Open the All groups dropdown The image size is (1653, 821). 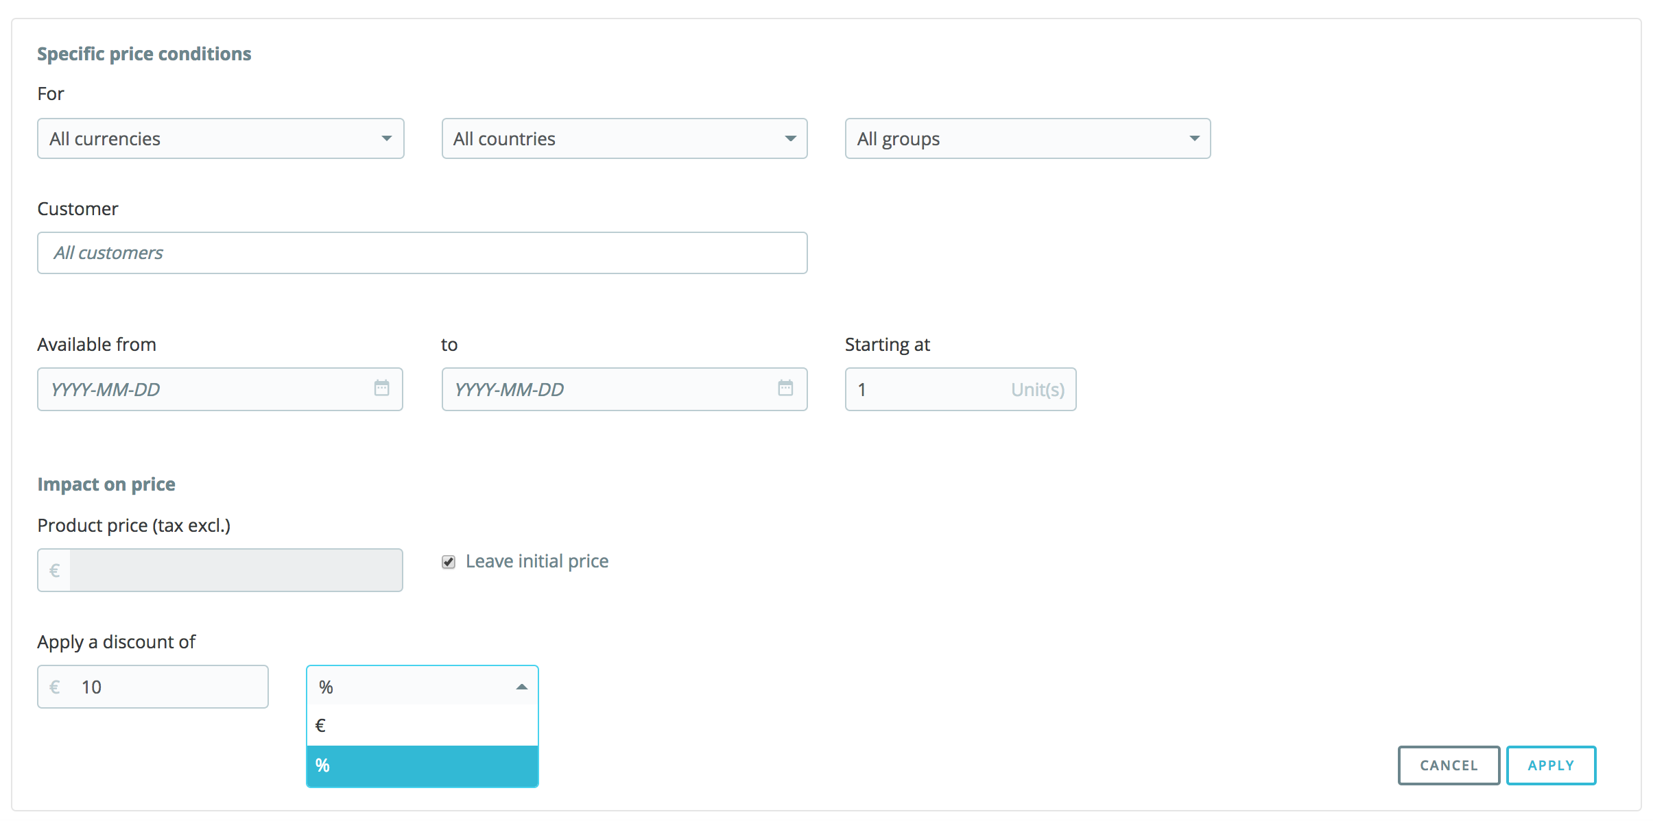(x=1026, y=139)
